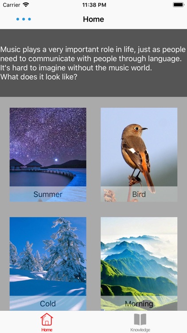Tap the Carrier label in status bar

pos(12,5)
